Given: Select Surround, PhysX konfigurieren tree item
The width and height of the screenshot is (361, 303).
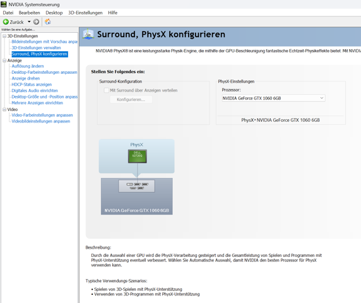Looking at the screenshot, I should tap(40, 54).
